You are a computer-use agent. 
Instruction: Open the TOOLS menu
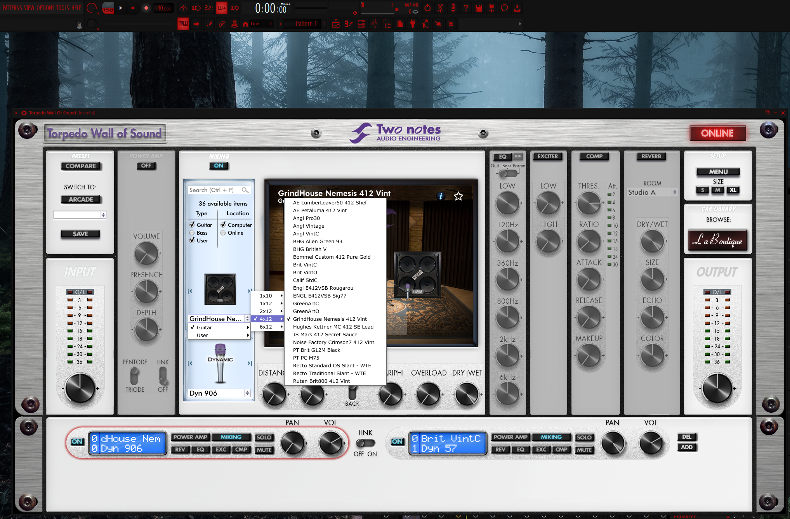(63, 8)
